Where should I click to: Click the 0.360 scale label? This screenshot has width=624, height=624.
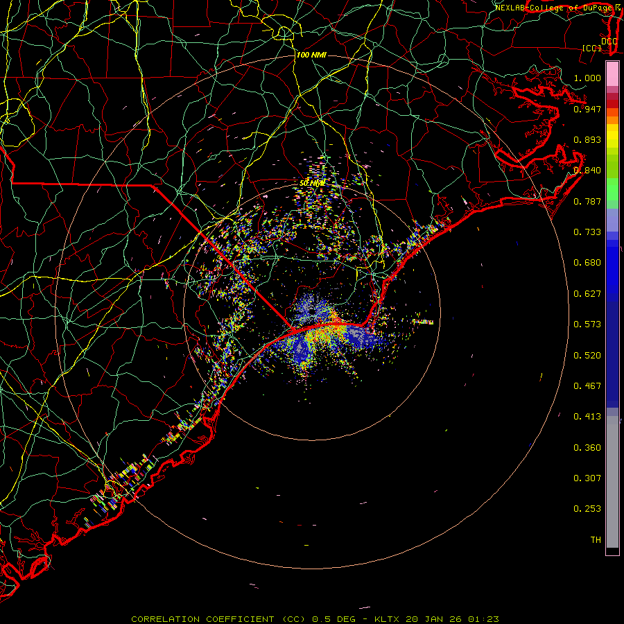click(587, 448)
